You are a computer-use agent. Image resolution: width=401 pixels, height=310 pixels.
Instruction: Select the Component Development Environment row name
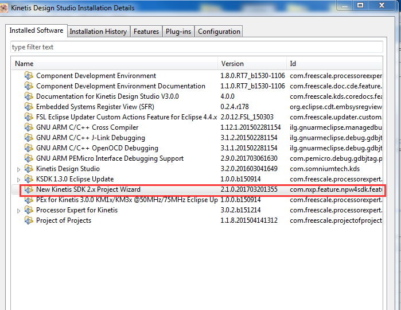click(x=96, y=76)
